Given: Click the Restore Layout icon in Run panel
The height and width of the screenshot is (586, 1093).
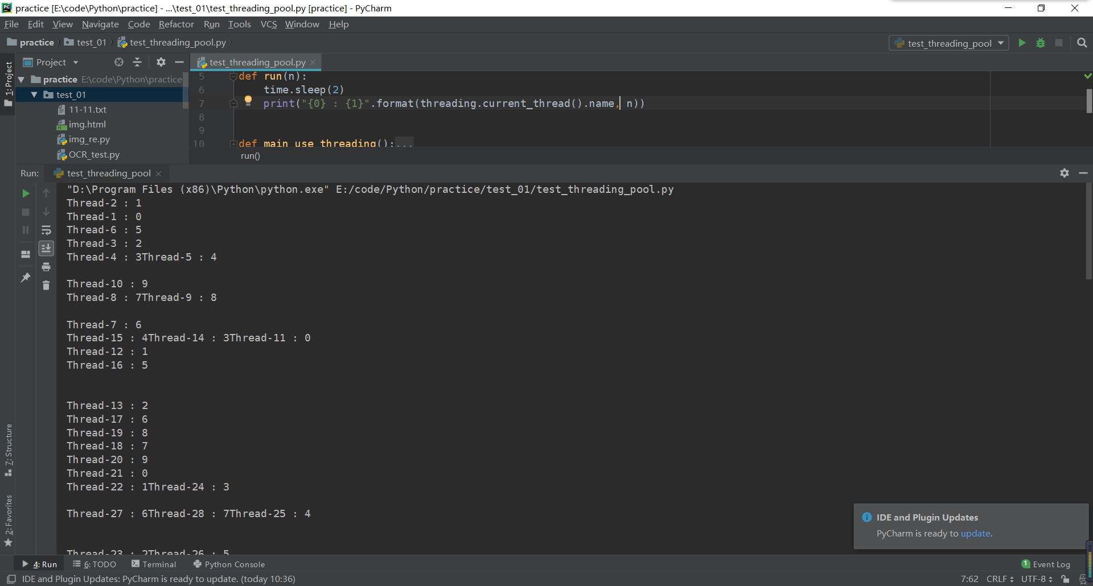Looking at the screenshot, I should pos(26,254).
